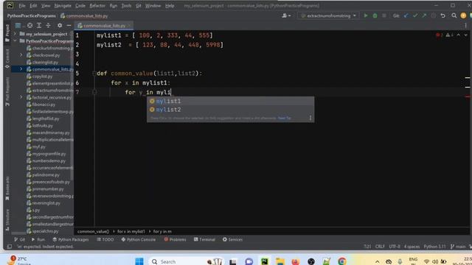
Task: Open Git history clock icon
Action: [x=433, y=15]
